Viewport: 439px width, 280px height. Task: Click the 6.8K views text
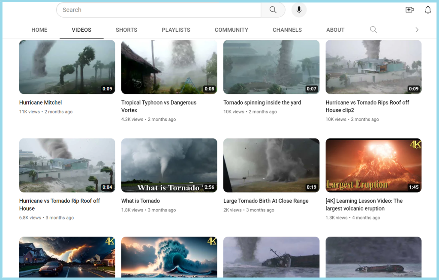click(x=30, y=217)
